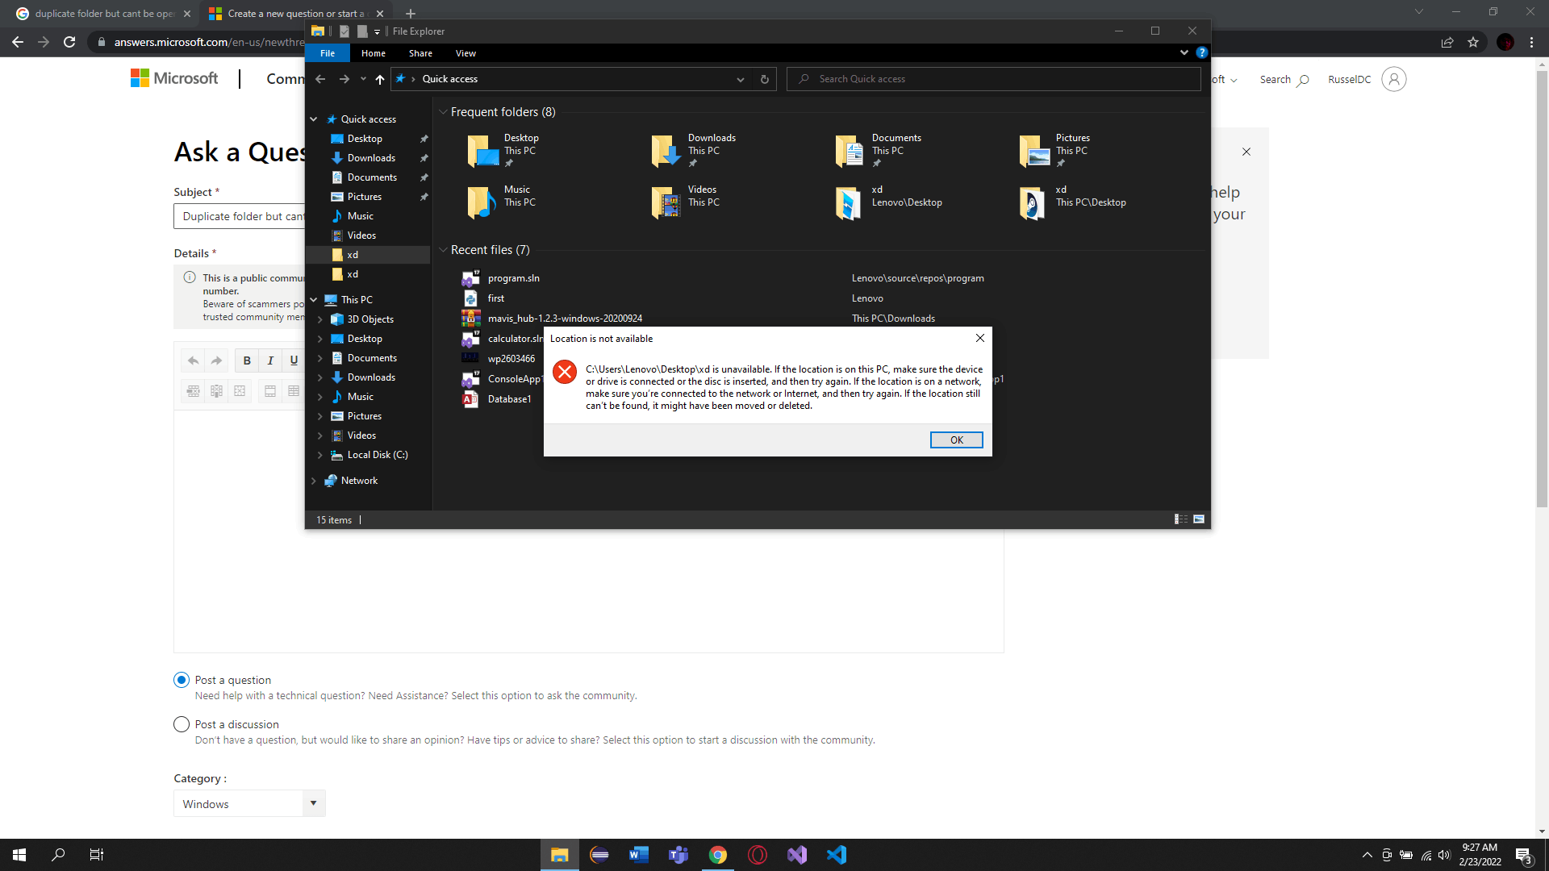
Task: Select the Post a question radio button
Action: point(182,680)
